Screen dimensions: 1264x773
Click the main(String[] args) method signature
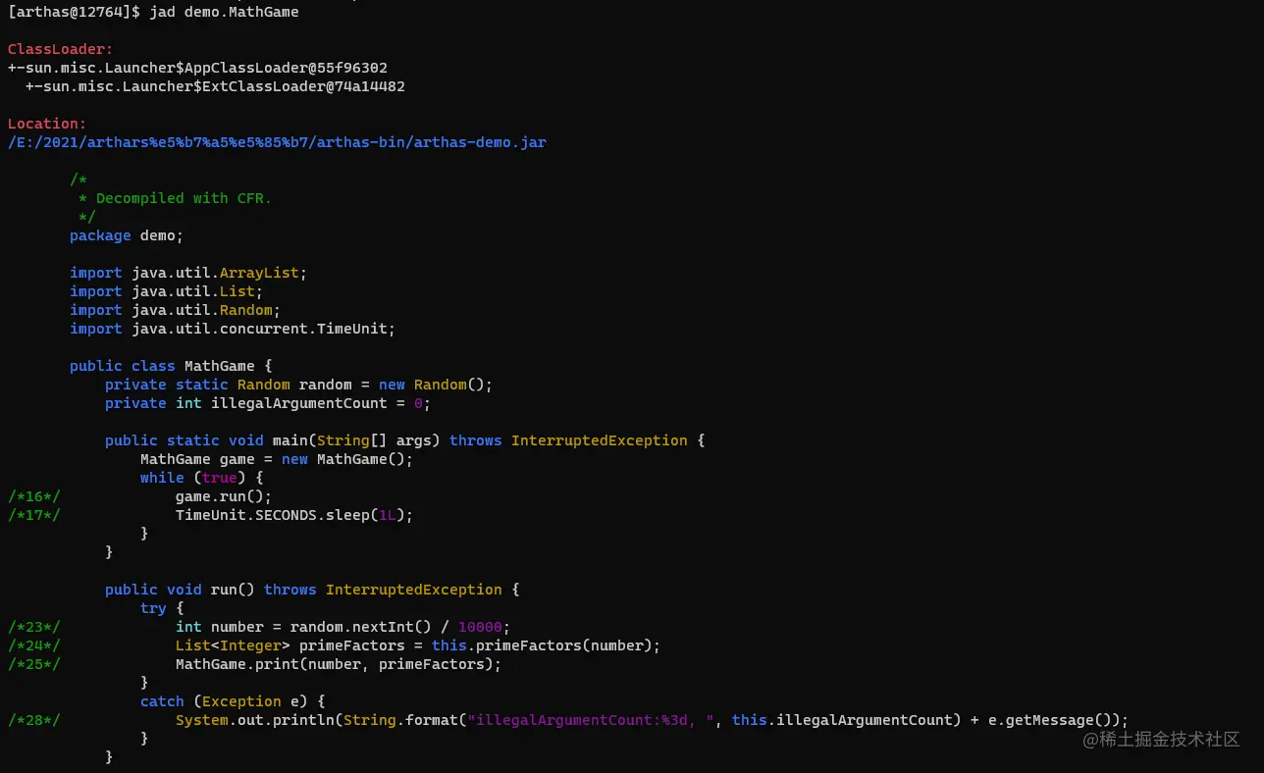coord(405,440)
